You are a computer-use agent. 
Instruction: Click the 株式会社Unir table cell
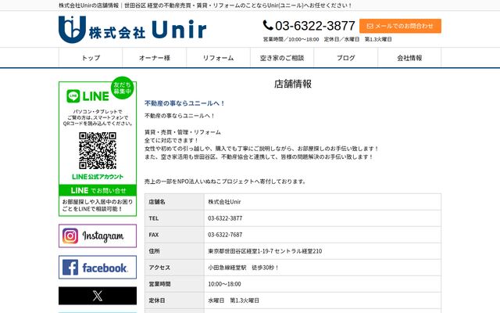coord(323,202)
